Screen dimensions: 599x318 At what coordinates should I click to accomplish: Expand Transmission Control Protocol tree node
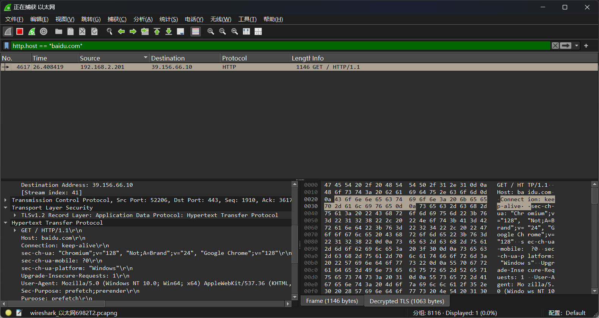click(x=5, y=200)
